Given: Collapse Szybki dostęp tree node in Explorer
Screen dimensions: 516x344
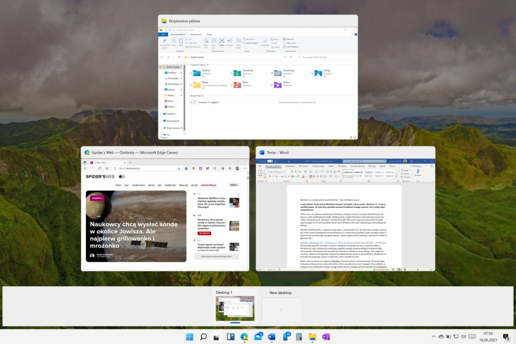Looking at the screenshot, I should coord(161,67).
